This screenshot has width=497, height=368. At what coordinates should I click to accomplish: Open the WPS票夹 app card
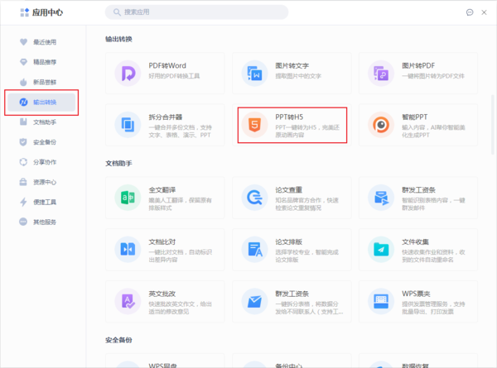point(422,300)
